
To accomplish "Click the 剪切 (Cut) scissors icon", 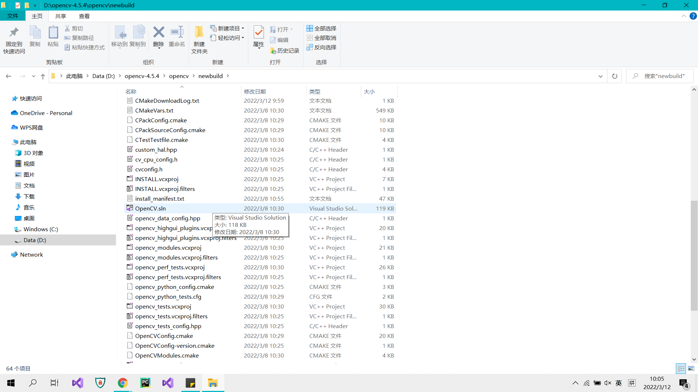I will tap(68, 28).
